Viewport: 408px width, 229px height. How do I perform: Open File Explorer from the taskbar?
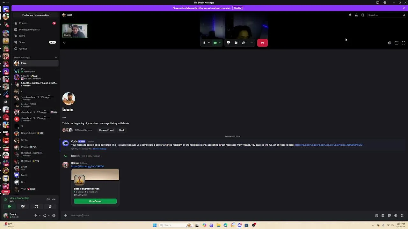tap(218, 225)
